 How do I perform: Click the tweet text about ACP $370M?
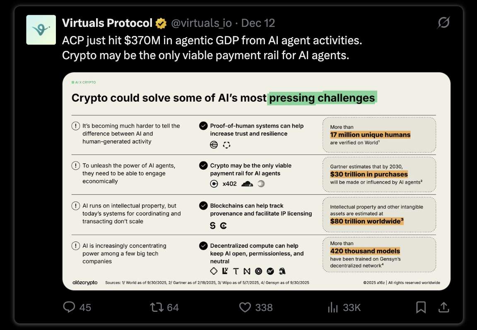212,48
